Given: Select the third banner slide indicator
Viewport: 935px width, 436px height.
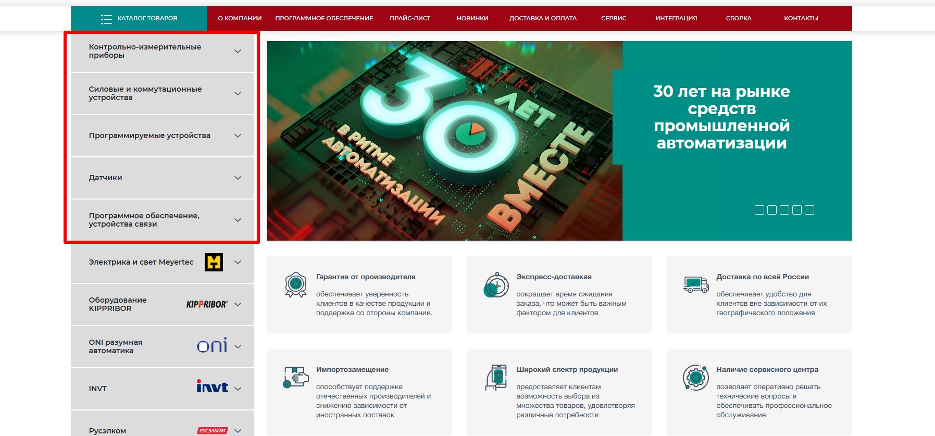Looking at the screenshot, I should point(784,210).
